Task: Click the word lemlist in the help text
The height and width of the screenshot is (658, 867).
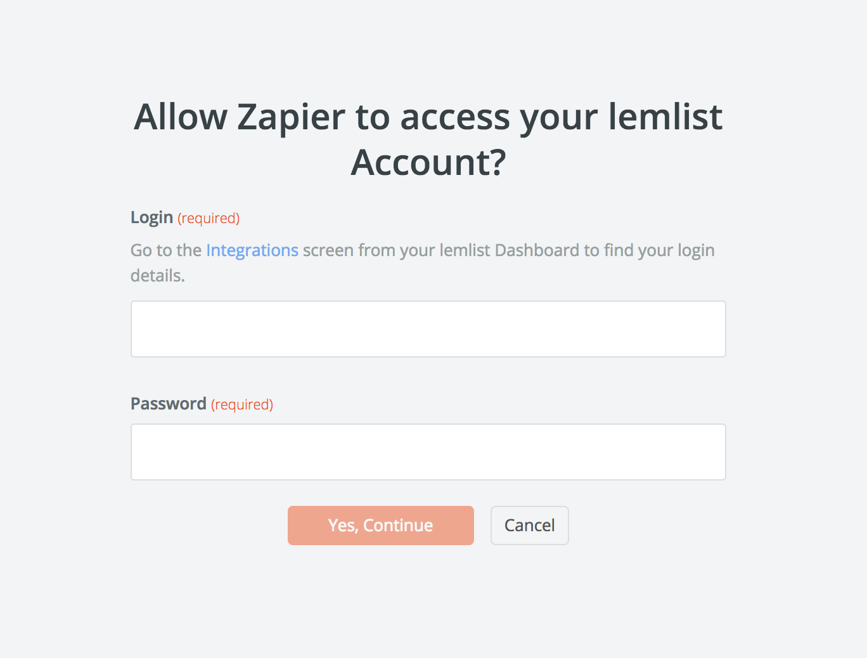Action: (465, 250)
